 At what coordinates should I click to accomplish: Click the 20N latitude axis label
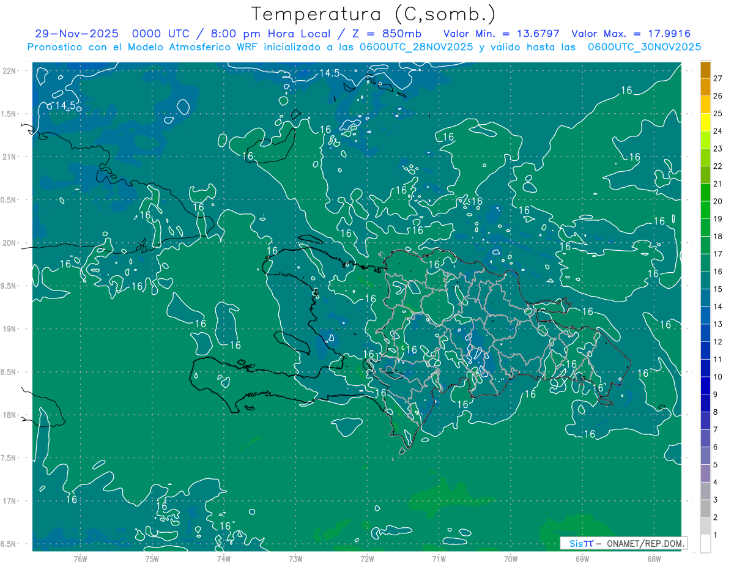click(10, 243)
